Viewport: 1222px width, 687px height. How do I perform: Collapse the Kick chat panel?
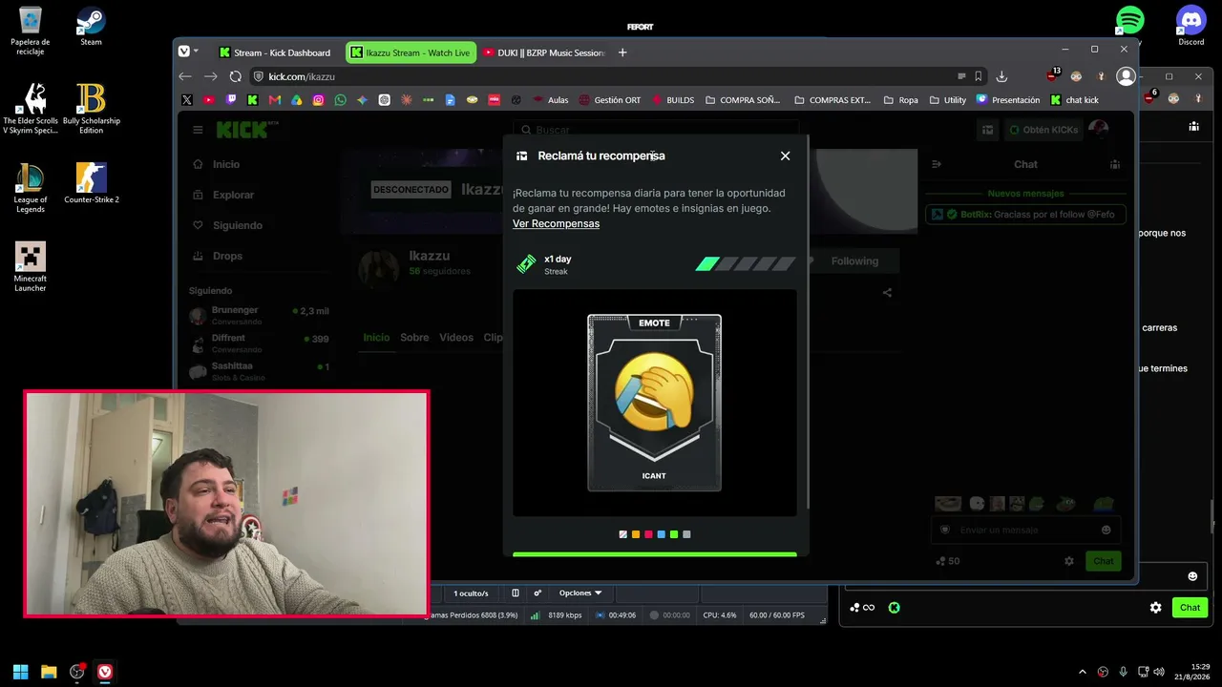coord(937,164)
